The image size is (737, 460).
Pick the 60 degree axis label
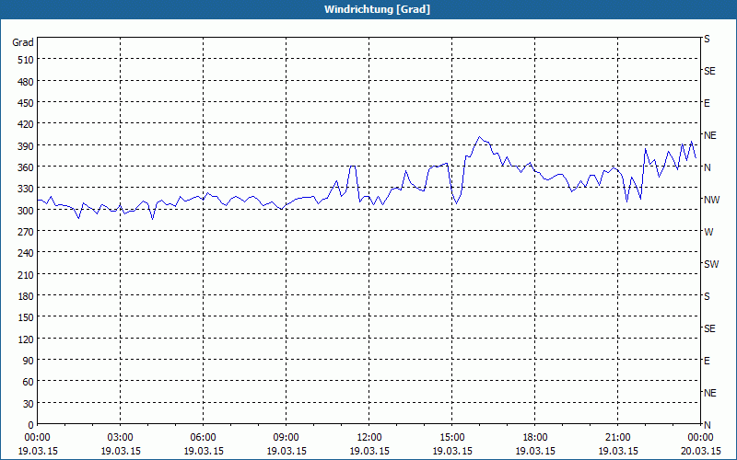(x=29, y=382)
